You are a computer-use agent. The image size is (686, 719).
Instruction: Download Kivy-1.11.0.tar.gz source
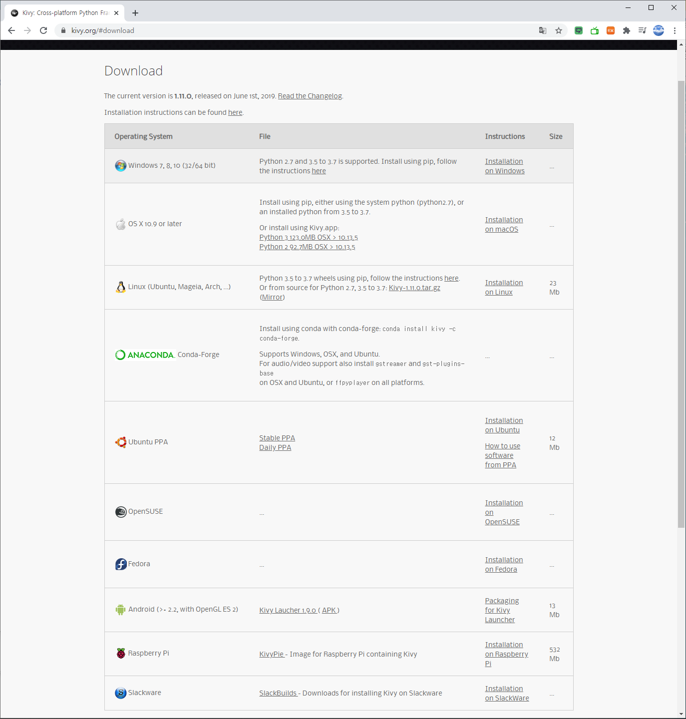[x=414, y=288]
